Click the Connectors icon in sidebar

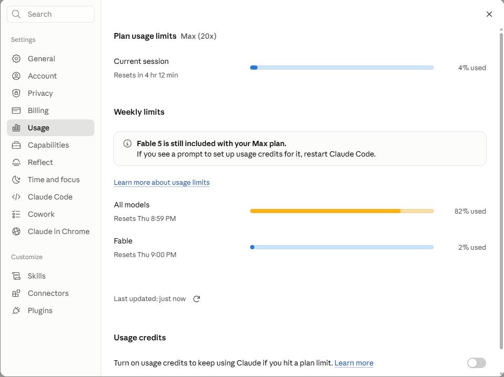click(16, 293)
